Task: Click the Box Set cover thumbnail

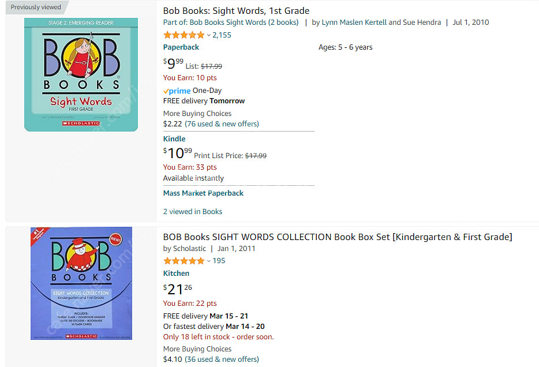Action: point(81,283)
